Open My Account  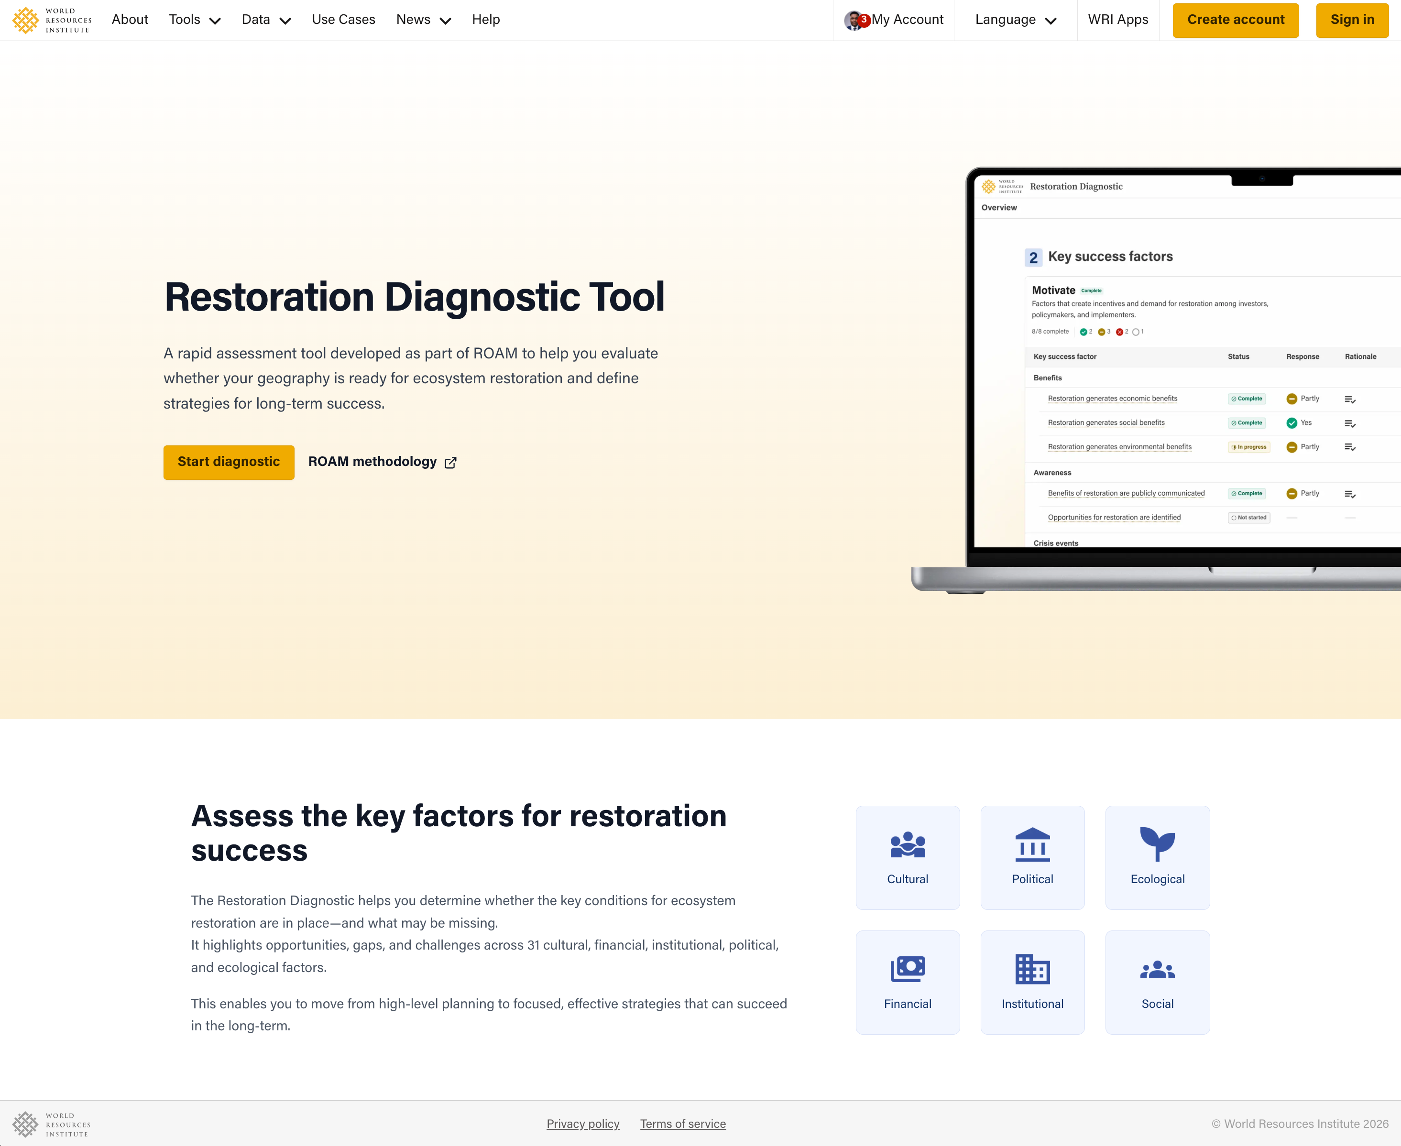coord(907,20)
